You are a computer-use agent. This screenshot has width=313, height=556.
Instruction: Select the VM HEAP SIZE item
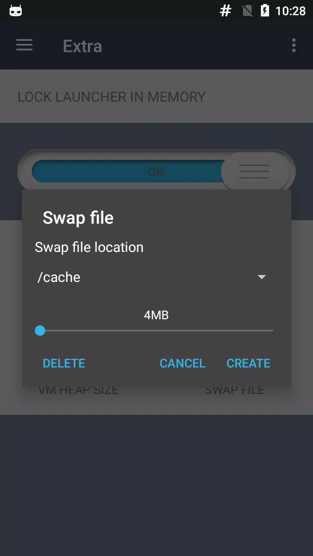click(78, 390)
